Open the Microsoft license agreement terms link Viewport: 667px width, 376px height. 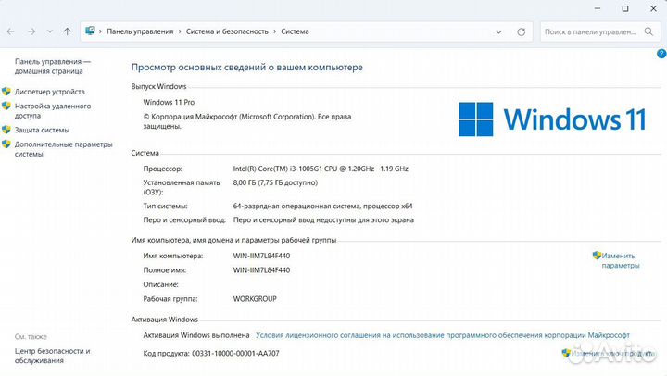pos(443,335)
